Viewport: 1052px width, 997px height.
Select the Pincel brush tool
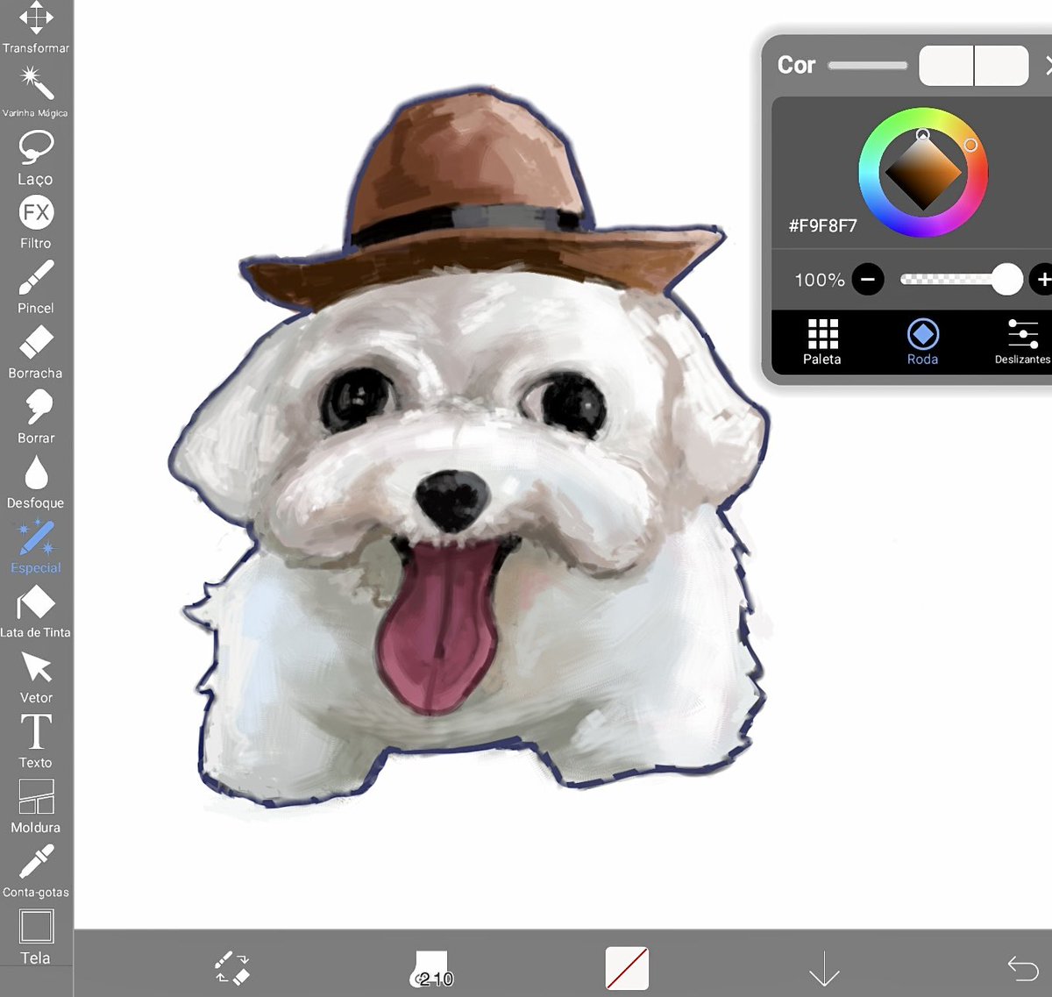(36, 287)
